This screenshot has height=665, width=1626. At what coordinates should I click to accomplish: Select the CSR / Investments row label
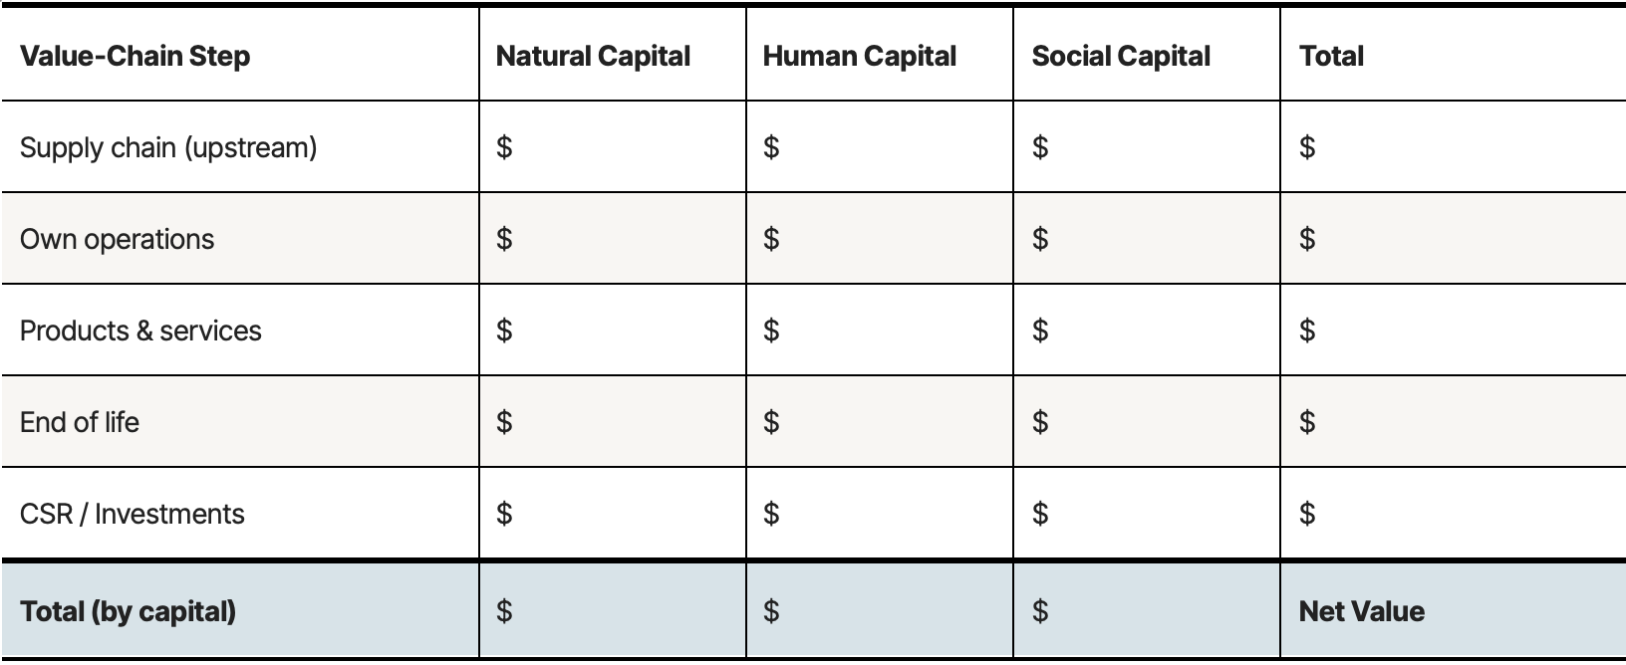(132, 514)
